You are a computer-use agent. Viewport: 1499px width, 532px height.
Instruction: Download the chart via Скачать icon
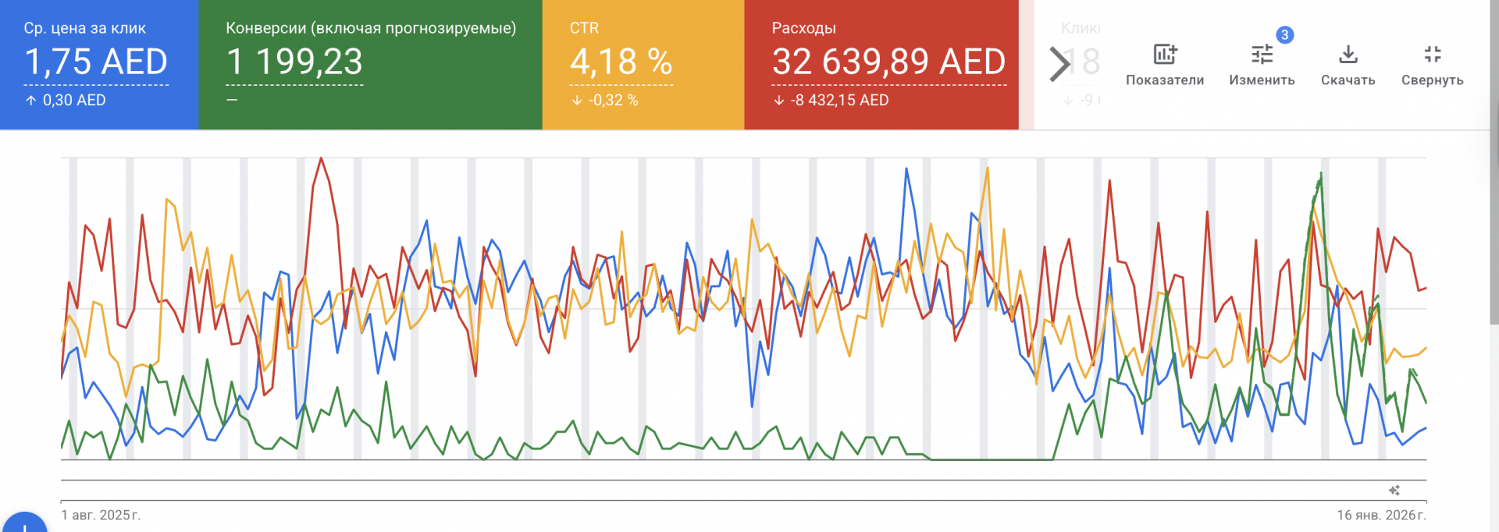1348,55
